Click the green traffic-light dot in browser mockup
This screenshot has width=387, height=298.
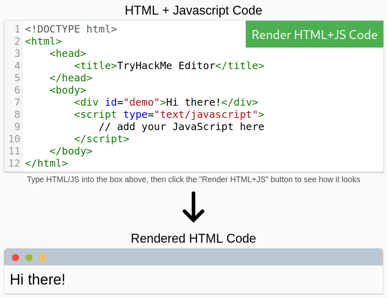(x=29, y=257)
